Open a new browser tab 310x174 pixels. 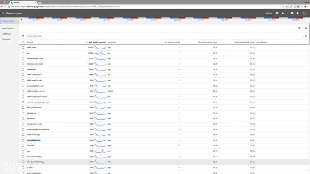(40, 3)
